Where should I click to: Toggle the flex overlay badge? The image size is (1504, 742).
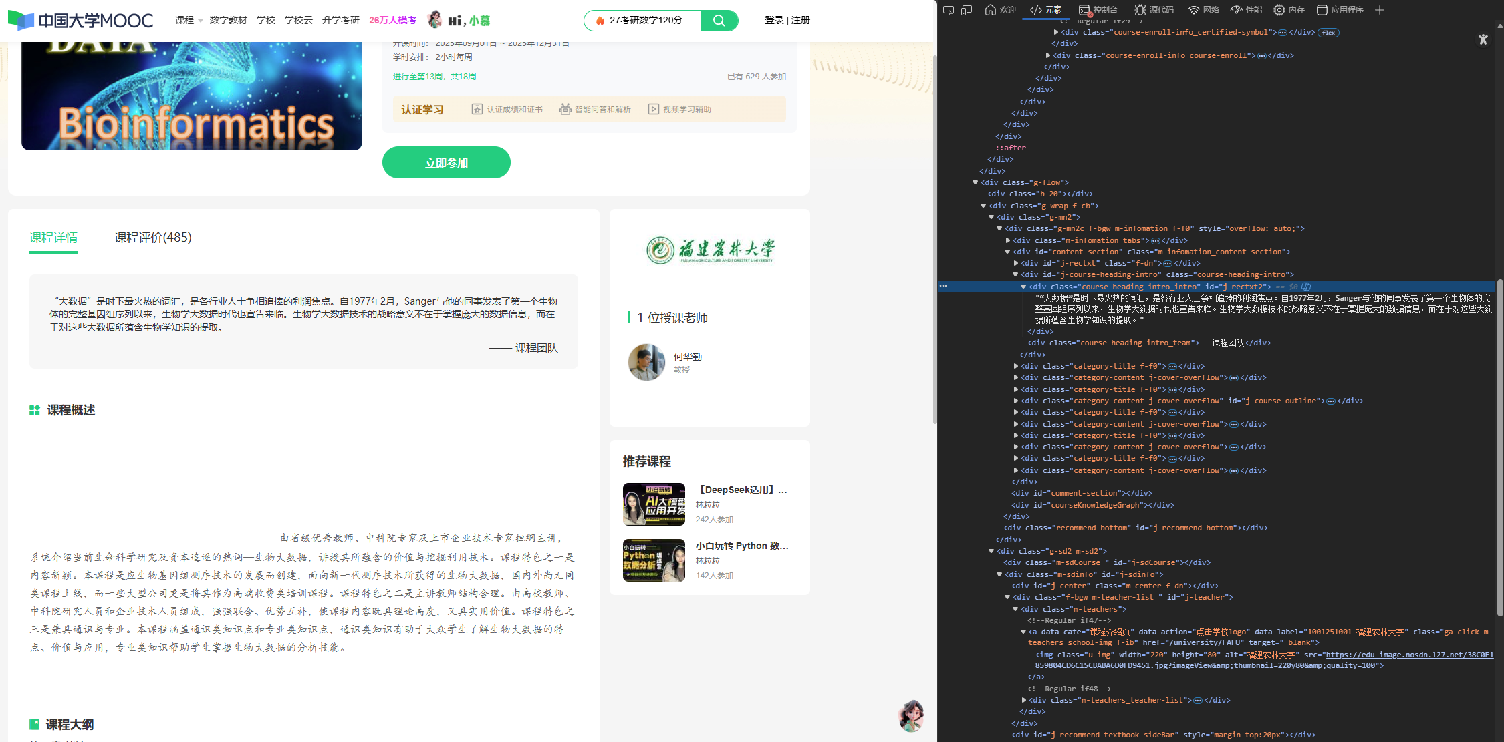tap(1328, 33)
